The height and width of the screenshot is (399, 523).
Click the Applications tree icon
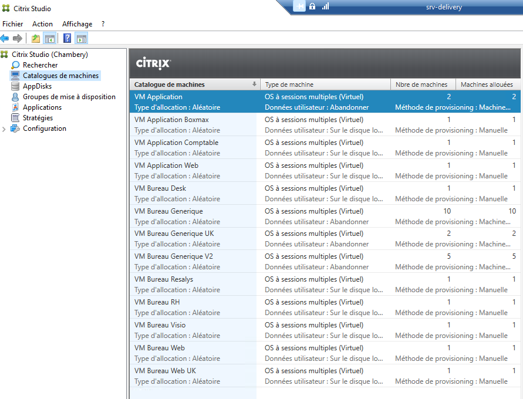[x=15, y=107]
